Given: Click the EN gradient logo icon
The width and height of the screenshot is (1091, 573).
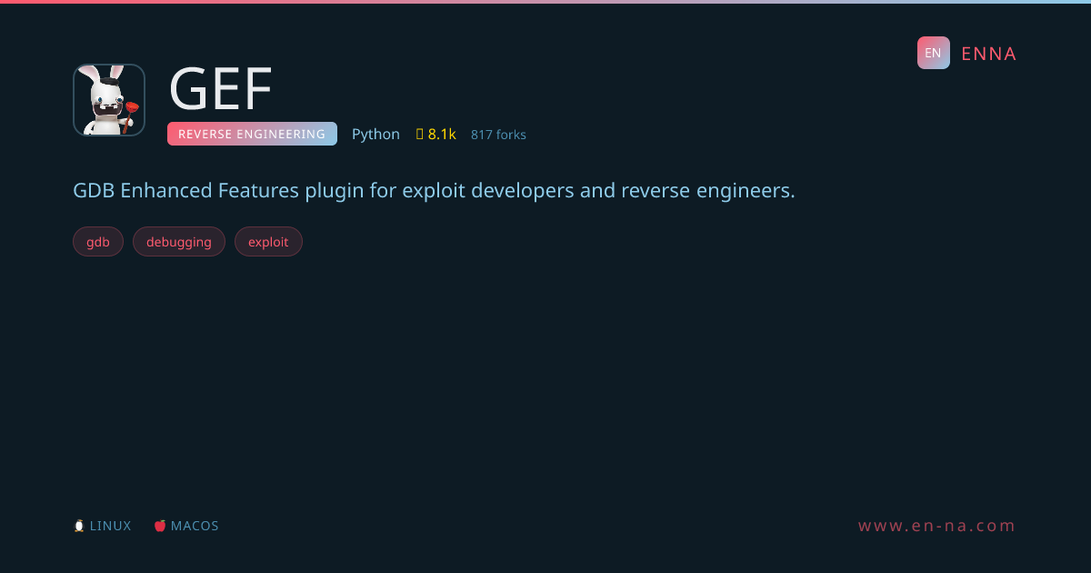Looking at the screenshot, I should tap(934, 53).
